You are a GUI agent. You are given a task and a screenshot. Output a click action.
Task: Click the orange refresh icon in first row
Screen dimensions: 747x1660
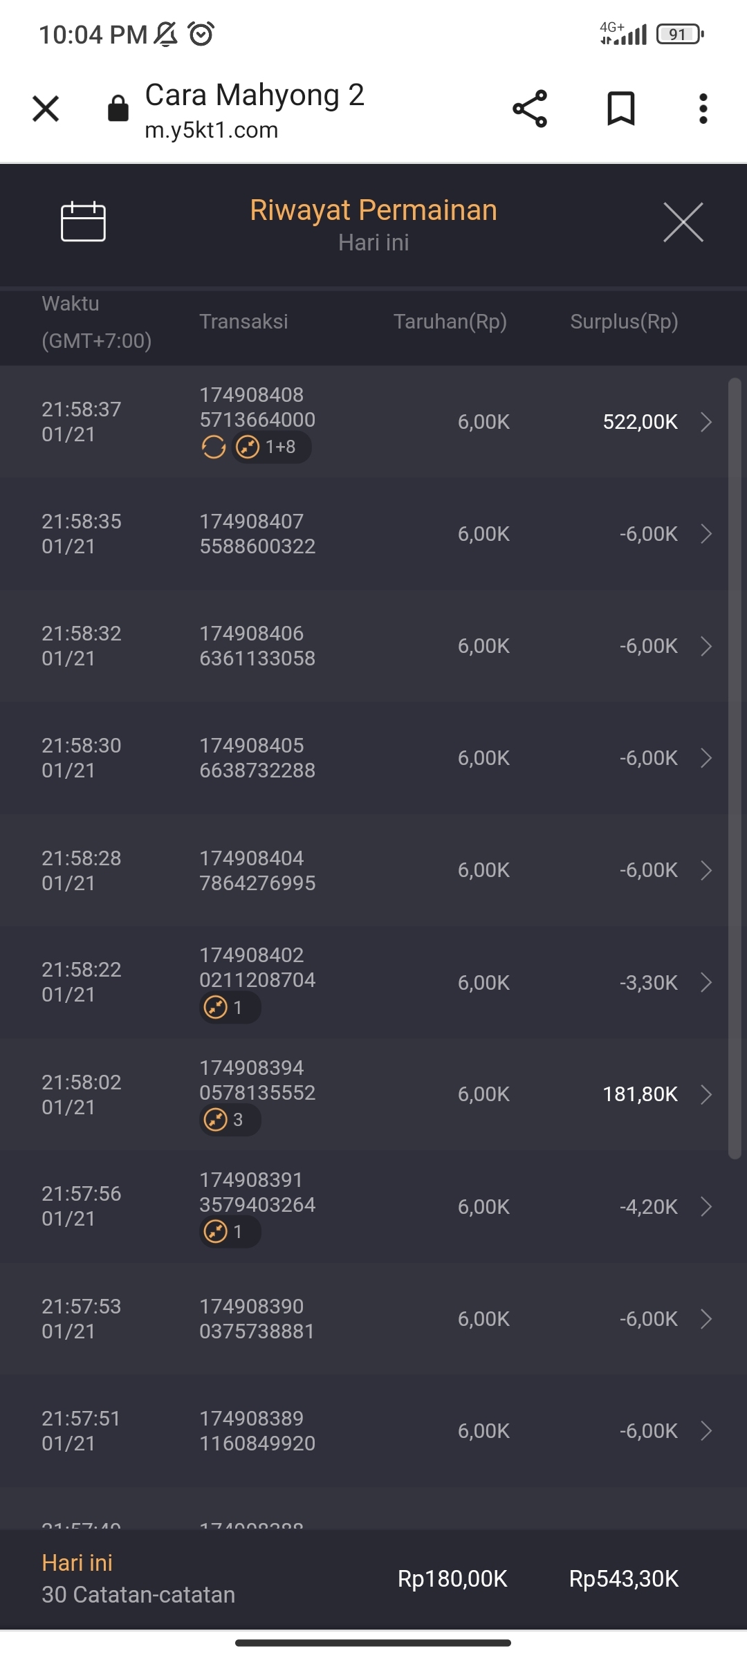(x=214, y=448)
